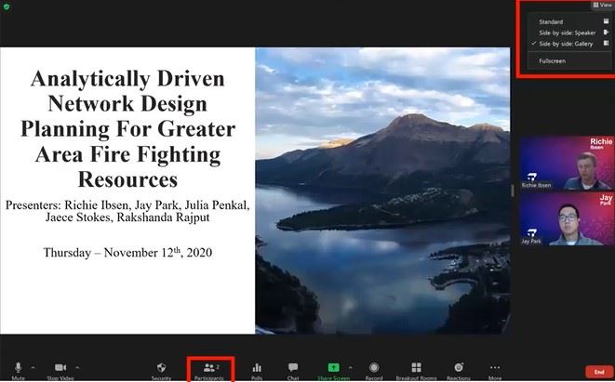Click the mountain lake photo on slide

[382, 191]
